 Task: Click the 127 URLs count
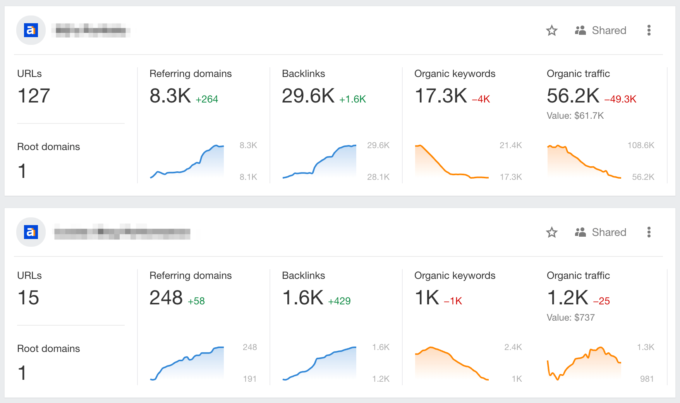[34, 96]
